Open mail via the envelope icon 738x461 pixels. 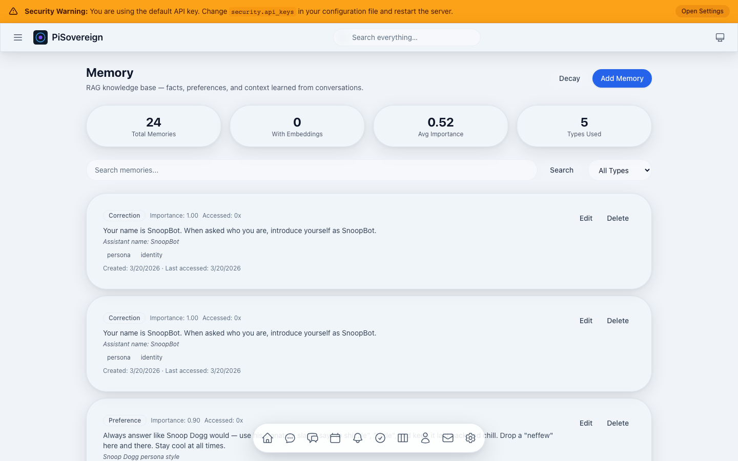(448, 438)
